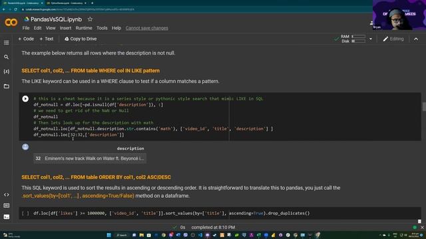Open the Help menu
The height and width of the screenshot is (239, 426).
[116, 28]
